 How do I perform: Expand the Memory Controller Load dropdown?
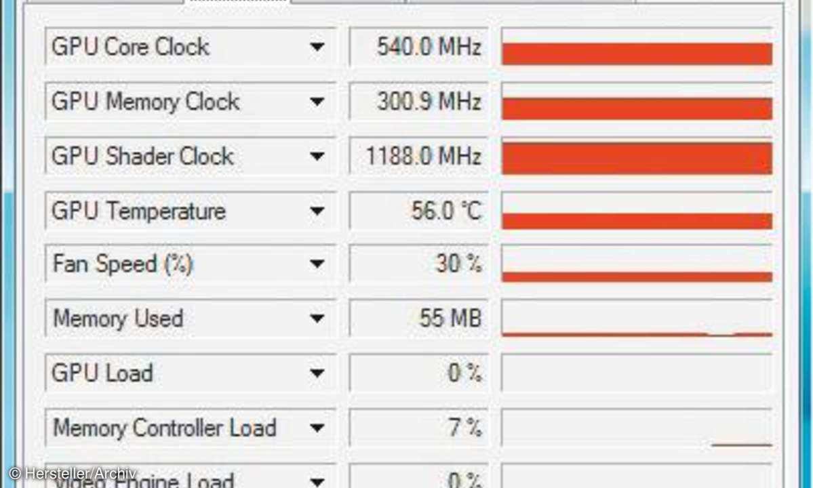point(317,428)
